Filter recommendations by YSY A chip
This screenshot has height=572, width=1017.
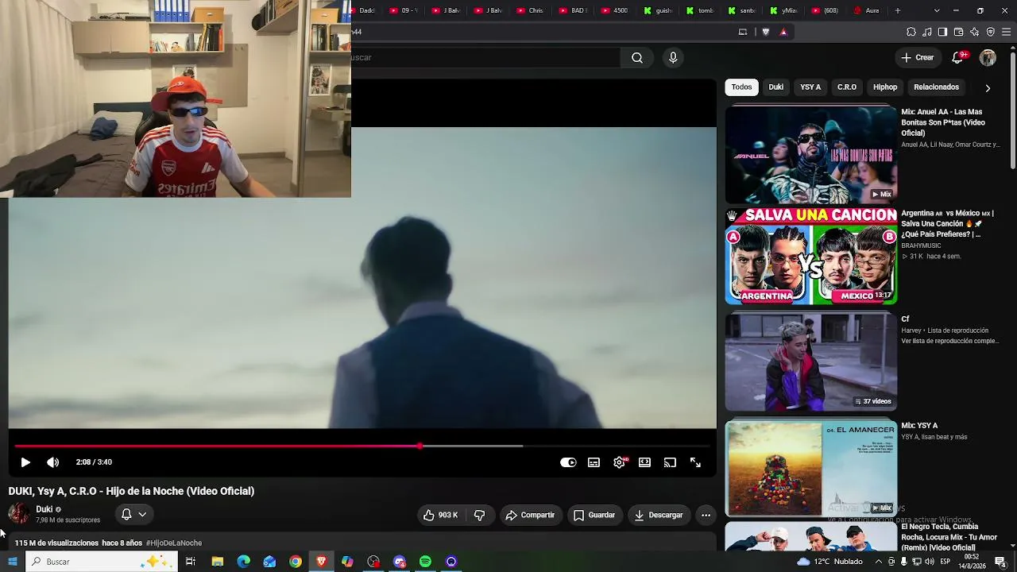810,87
